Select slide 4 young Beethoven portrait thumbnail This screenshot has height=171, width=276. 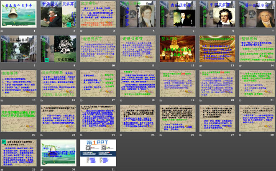tap(138, 14)
